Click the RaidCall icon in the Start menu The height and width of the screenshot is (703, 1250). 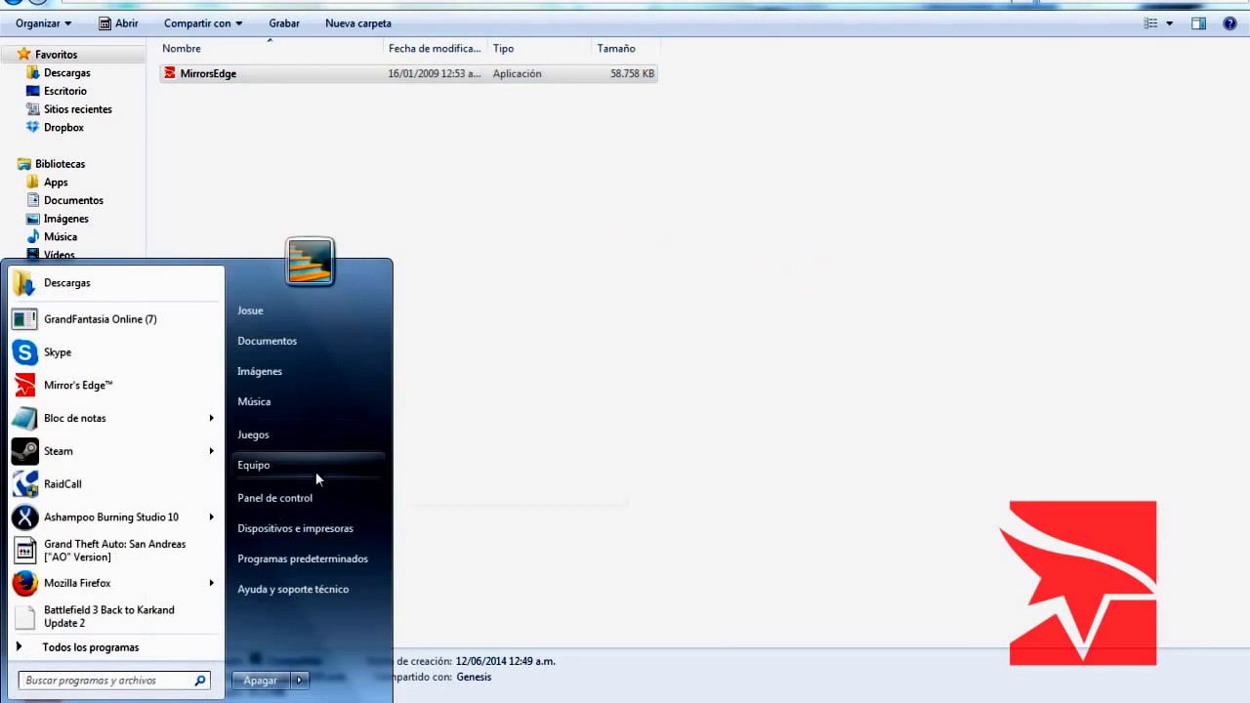coord(24,484)
